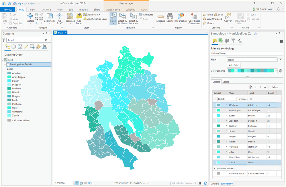Click the Go To XY tool
286x187 pixels.
[x=60, y=18]
